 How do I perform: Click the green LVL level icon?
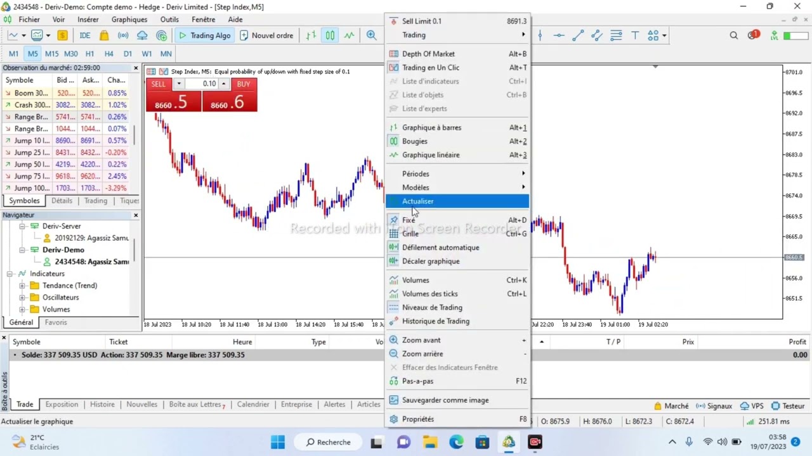tap(774, 35)
